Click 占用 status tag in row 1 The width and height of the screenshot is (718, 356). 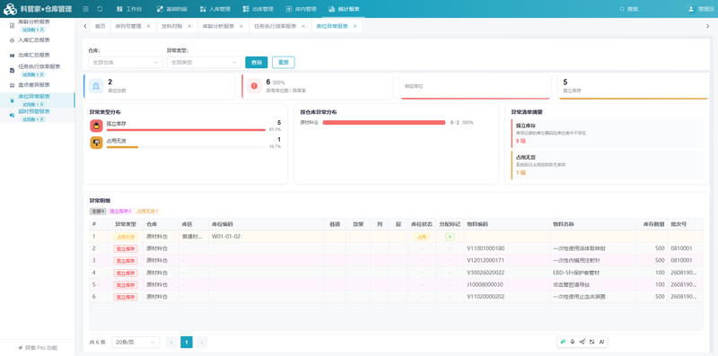422,237
